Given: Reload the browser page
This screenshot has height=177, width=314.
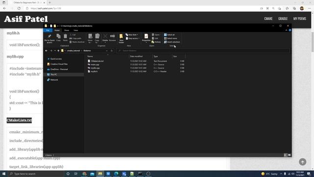Looking at the screenshot, I should (19, 8).
